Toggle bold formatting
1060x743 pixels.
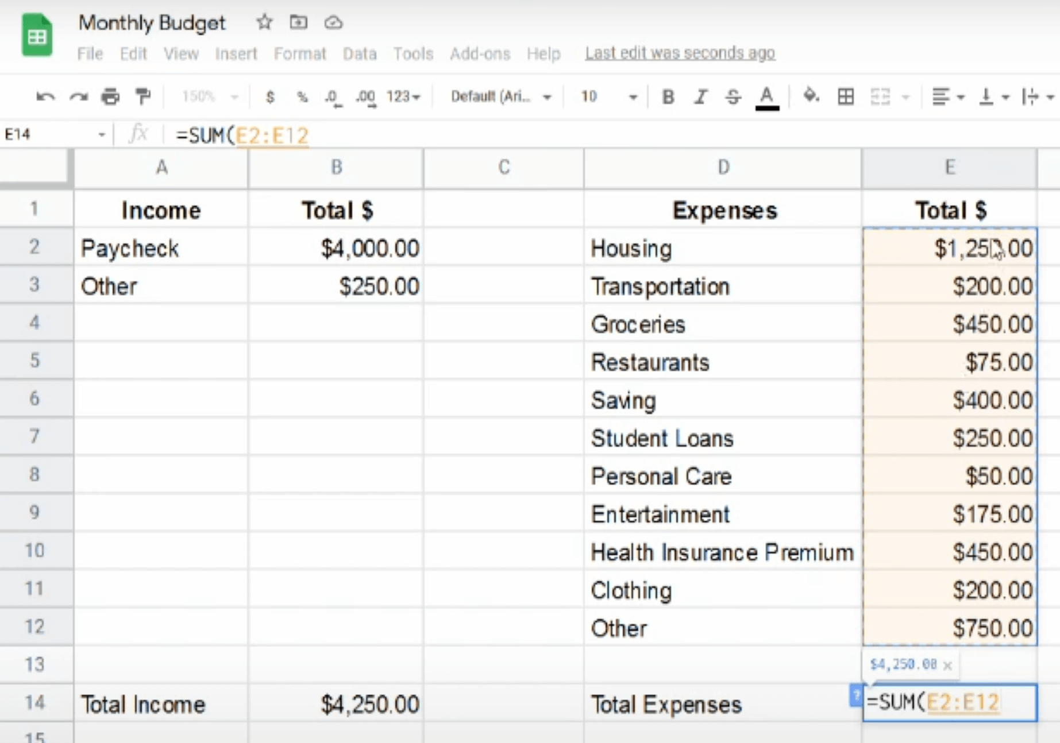click(668, 96)
